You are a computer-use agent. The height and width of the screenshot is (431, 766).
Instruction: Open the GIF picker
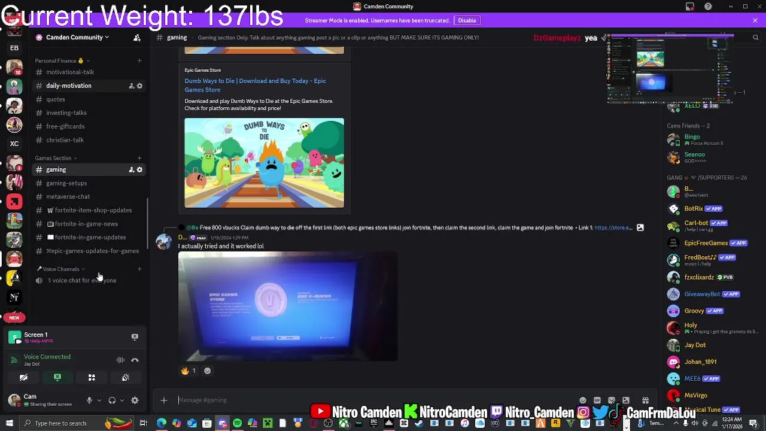597,400
